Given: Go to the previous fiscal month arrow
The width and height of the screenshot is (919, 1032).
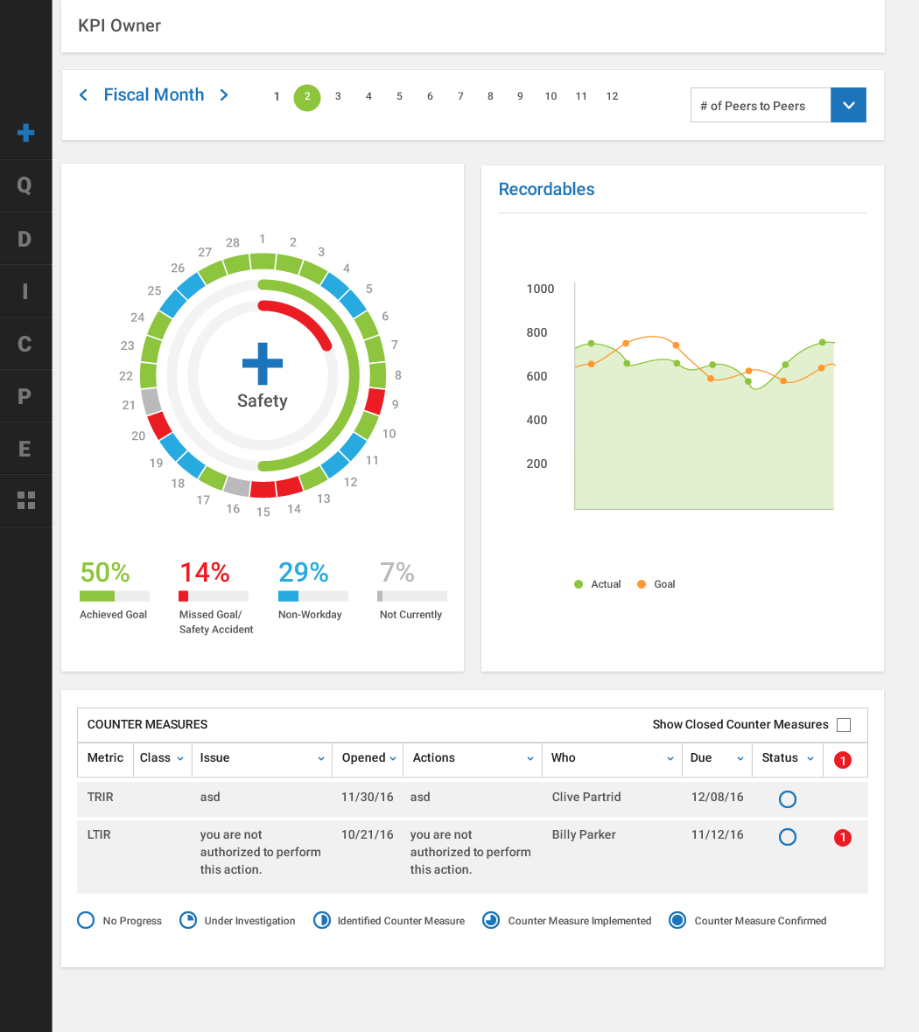Looking at the screenshot, I should [84, 95].
